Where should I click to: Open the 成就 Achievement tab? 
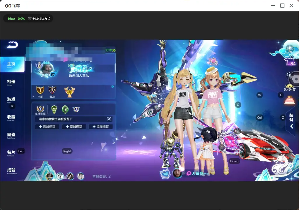click(11, 171)
